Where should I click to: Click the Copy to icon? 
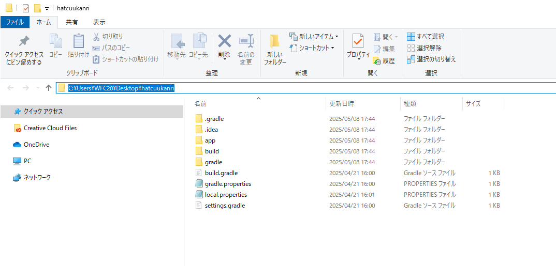pyautogui.click(x=199, y=41)
